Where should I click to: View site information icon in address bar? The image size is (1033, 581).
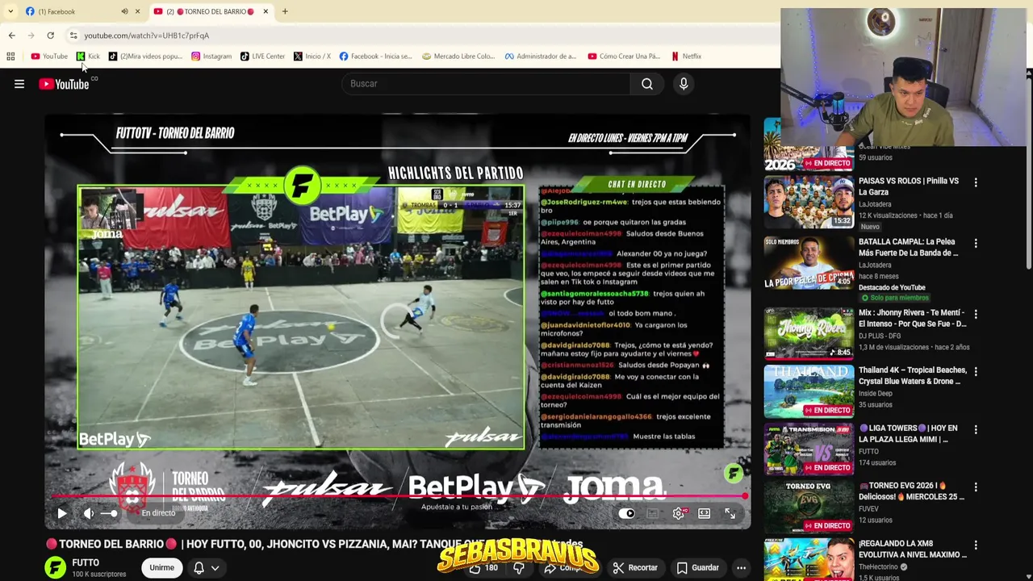click(x=73, y=36)
